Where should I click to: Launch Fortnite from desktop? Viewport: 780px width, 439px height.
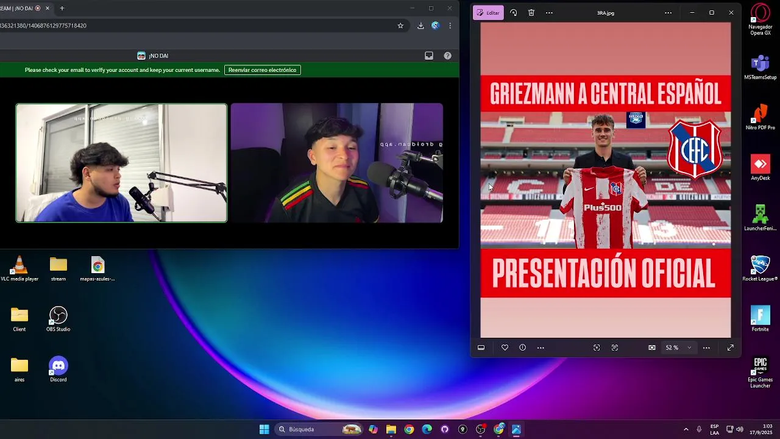point(760,319)
